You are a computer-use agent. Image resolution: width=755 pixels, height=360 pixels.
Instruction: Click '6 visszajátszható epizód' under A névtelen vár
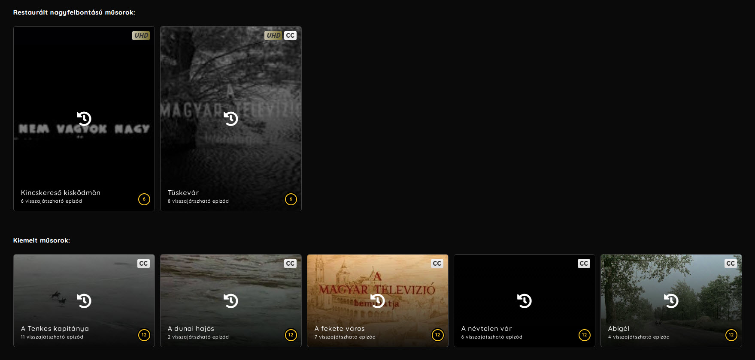(x=492, y=337)
